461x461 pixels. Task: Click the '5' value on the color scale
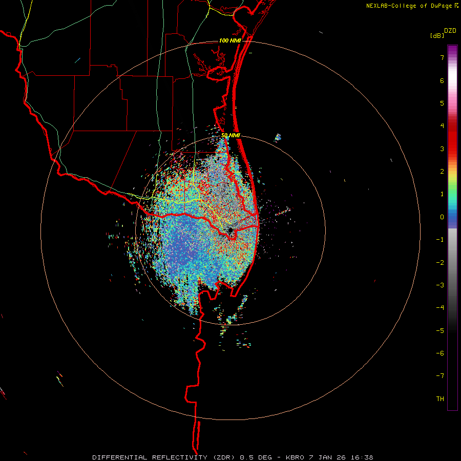(442, 103)
